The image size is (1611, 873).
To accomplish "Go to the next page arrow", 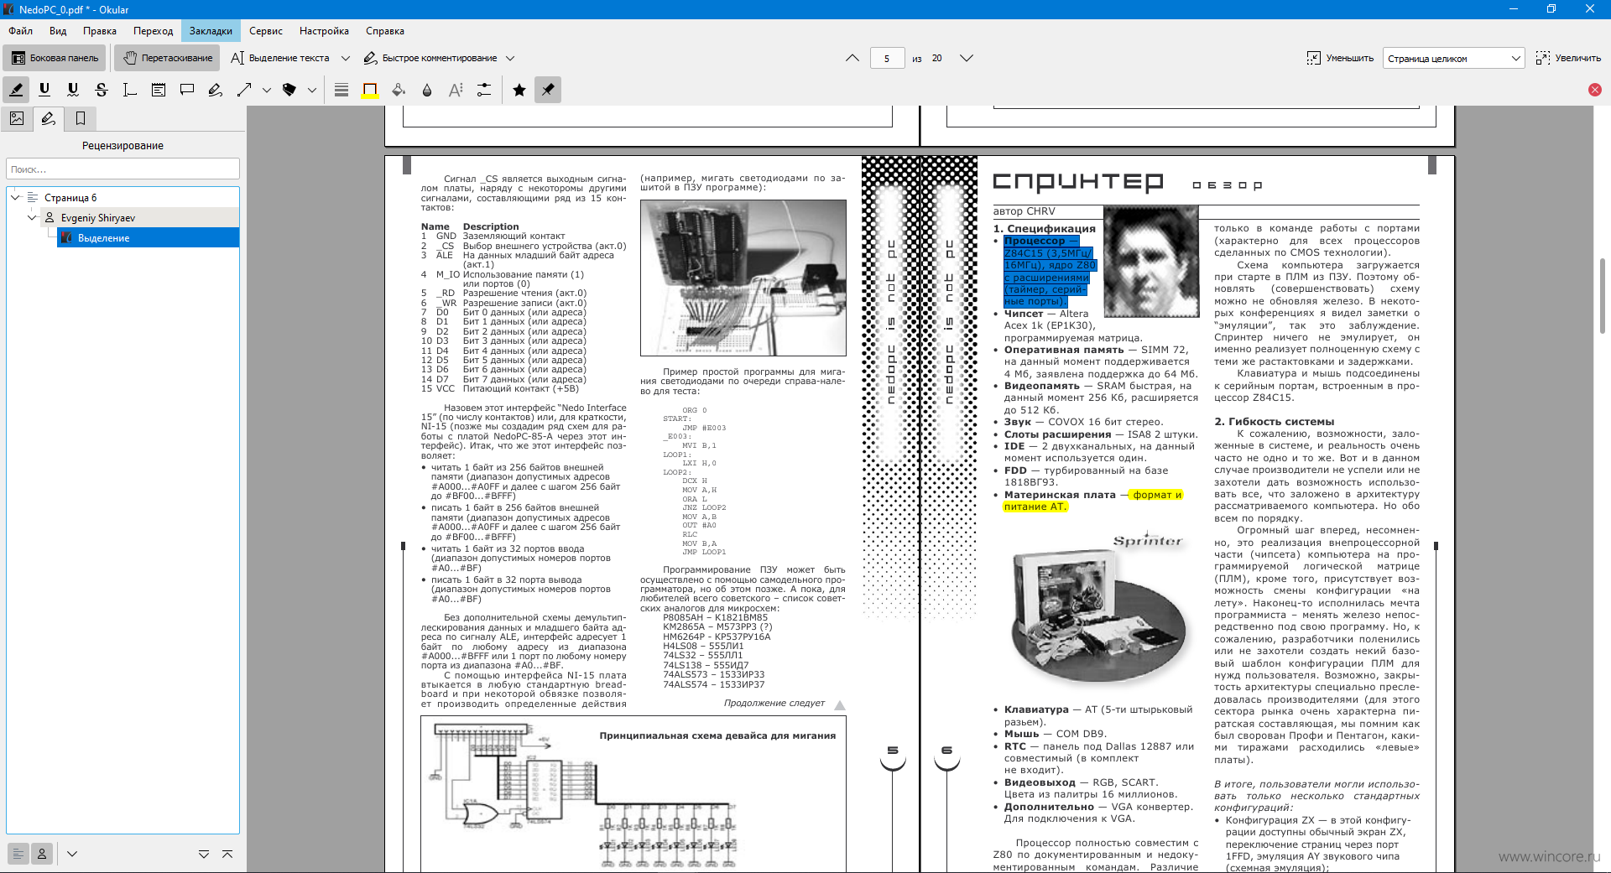I will (967, 58).
